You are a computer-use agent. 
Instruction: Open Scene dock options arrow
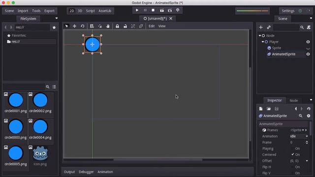[x=311, y=18]
